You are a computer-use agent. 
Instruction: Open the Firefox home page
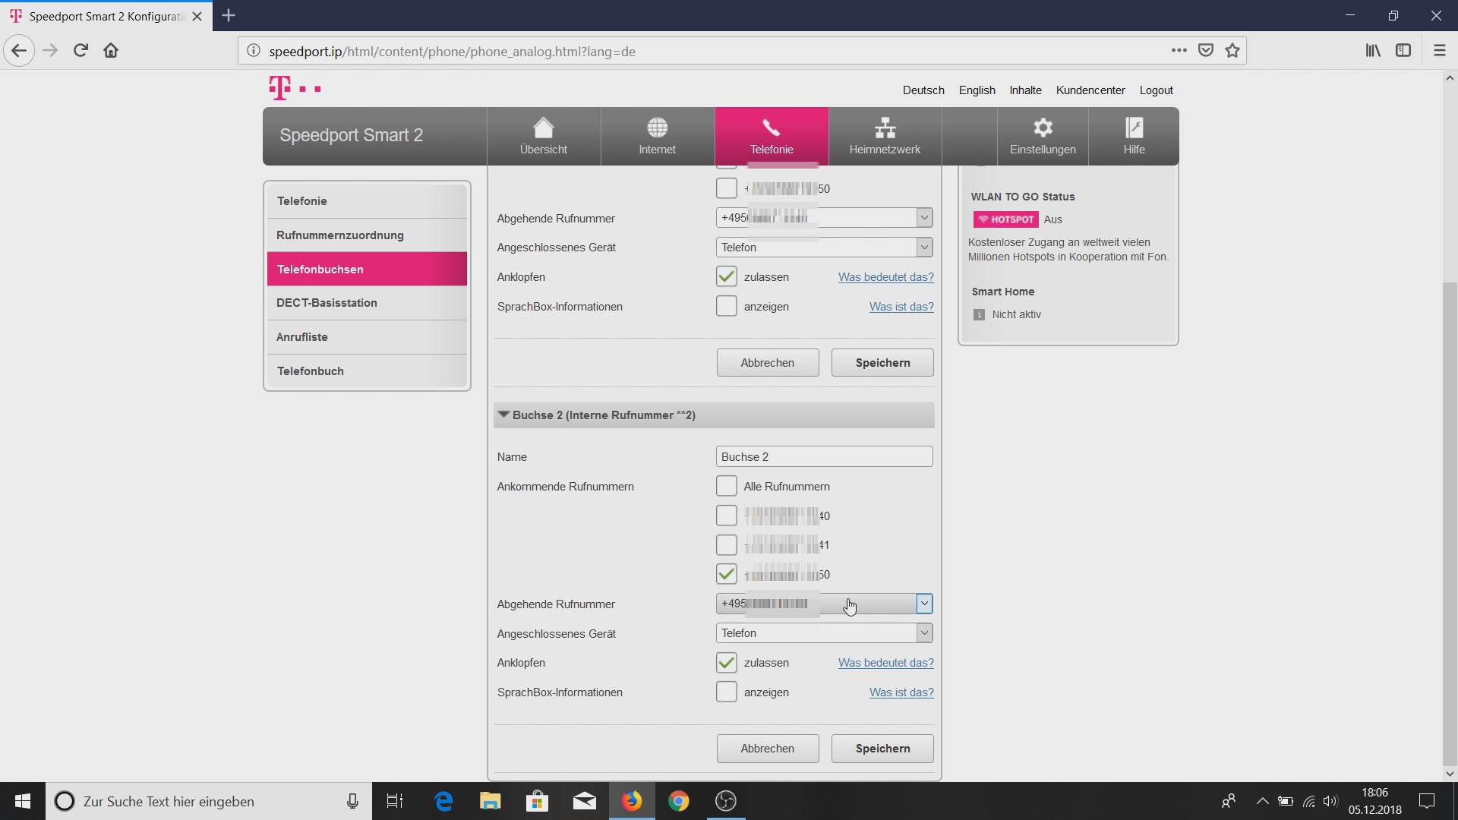click(111, 51)
